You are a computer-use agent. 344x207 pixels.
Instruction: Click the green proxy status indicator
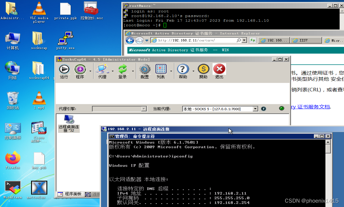point(281,108)
